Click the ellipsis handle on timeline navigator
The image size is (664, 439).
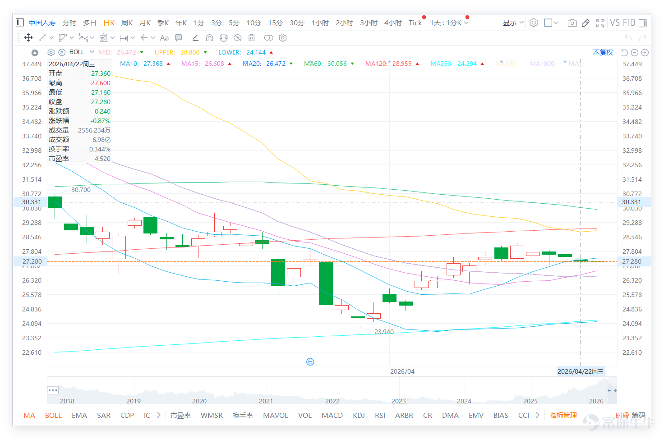(53, 390)
